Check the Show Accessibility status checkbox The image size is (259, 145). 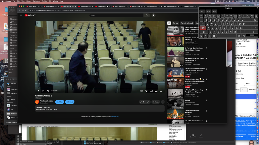7,123
